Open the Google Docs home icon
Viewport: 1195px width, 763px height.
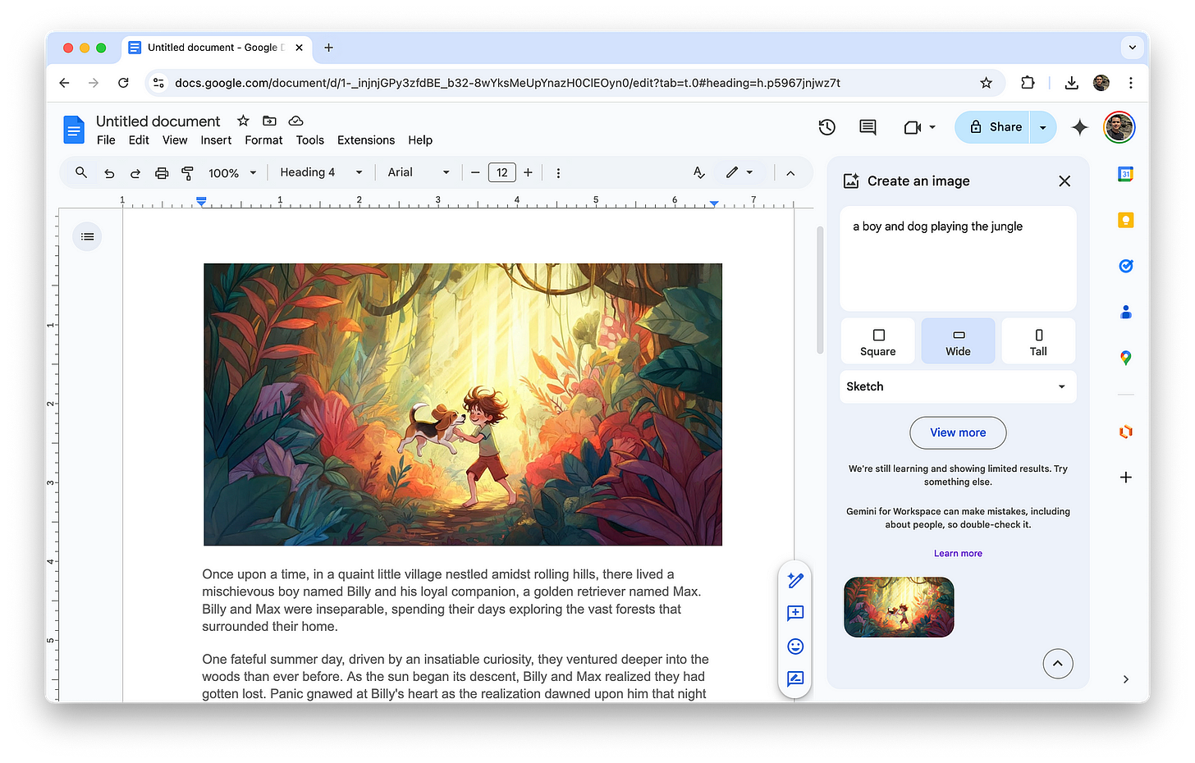(74, 130)
